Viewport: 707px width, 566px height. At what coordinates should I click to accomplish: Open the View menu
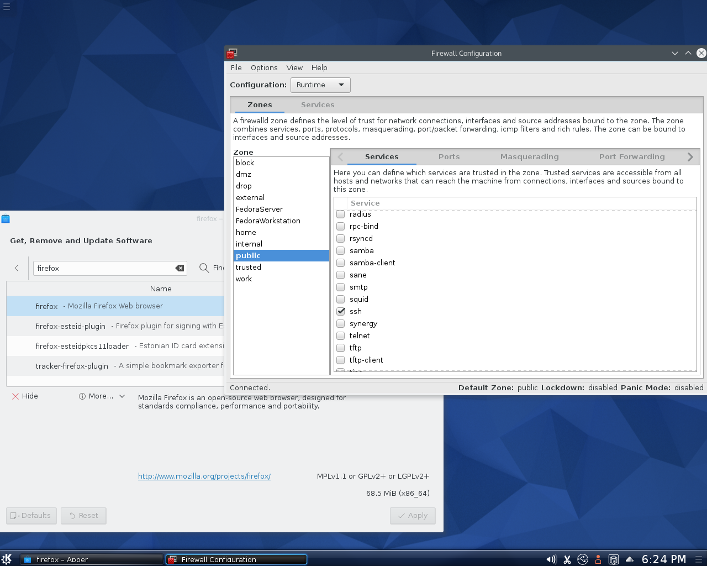coord(294,67)
